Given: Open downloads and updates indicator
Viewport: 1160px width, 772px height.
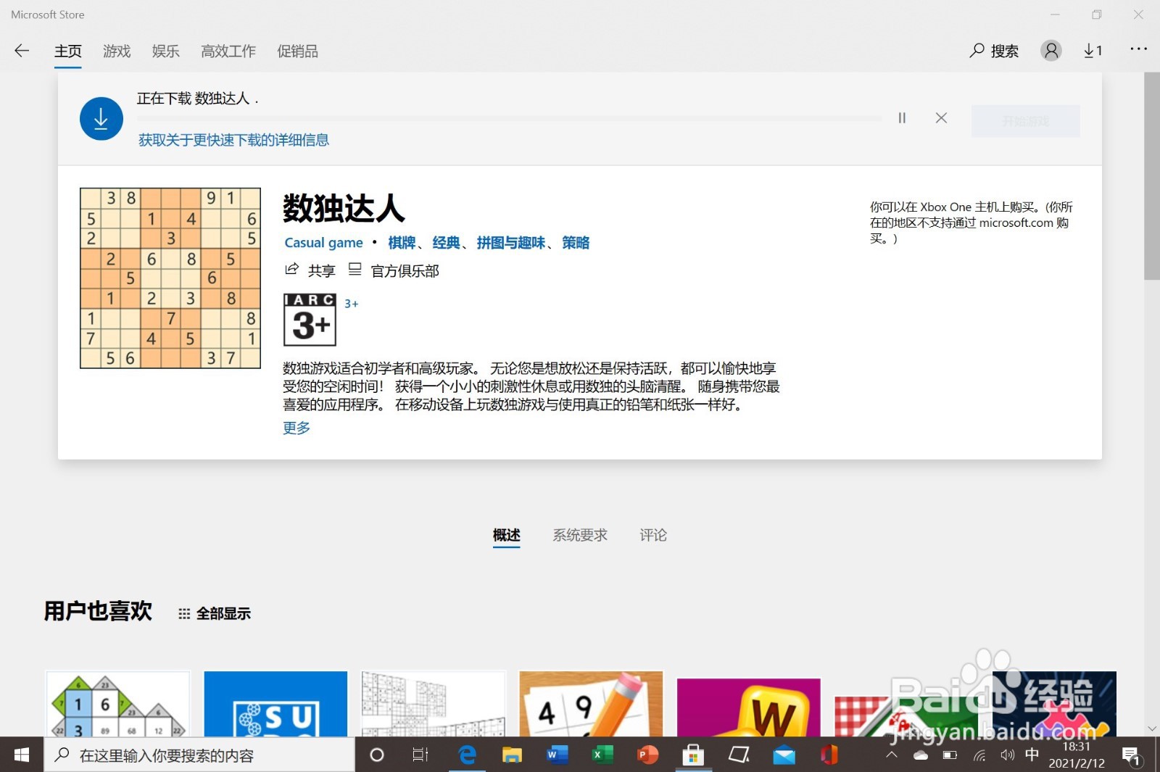Looking at the screenshot, I should click(1093, 51).
